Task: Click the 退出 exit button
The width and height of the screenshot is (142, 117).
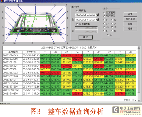Action: (x=130, y=29)
